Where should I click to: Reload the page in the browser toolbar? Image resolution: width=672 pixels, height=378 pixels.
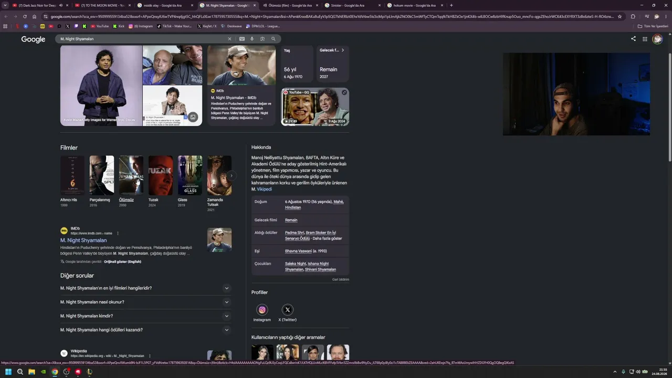tap(25, 16)
